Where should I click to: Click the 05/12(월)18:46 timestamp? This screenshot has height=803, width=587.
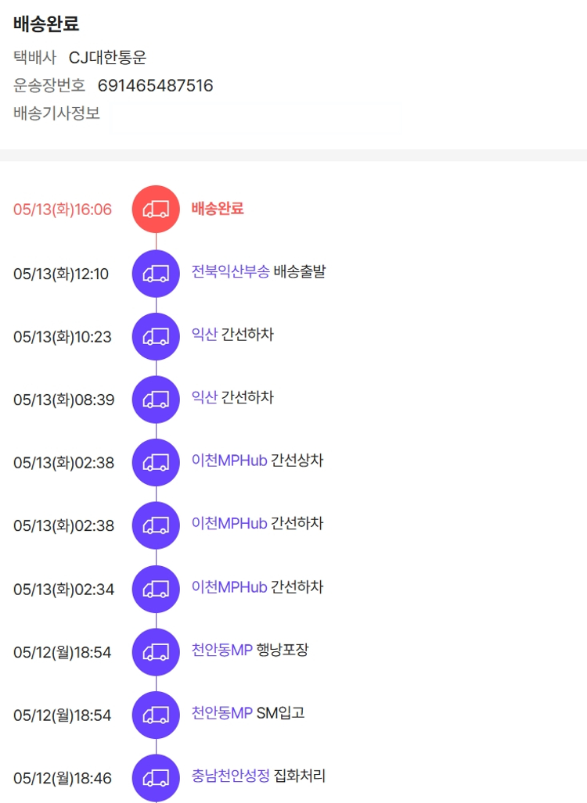tap(63, 778)
